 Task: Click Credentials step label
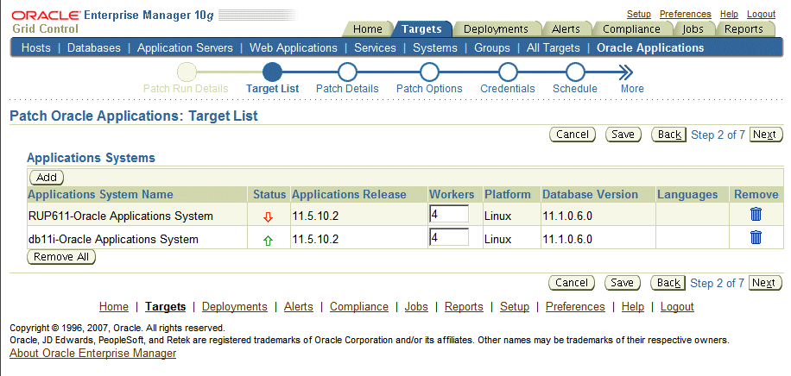pyautogui.click(x=508, y=89)
